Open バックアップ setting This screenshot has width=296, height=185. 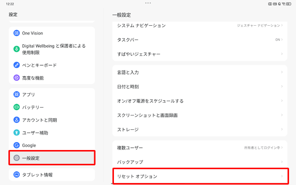(200, 162)
